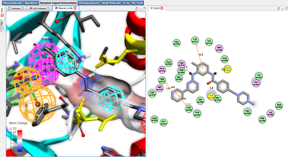
Task: Switch to the HIV Protease tab
Action: coord(38,8)
